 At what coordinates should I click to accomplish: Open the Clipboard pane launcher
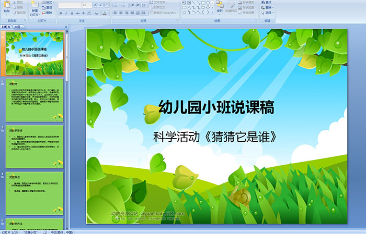pos(25,20)
